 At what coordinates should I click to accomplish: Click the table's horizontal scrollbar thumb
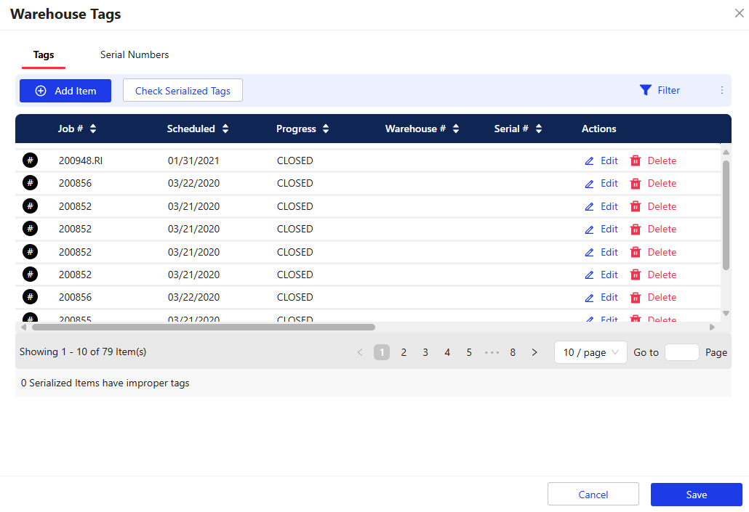coord(204,328)
